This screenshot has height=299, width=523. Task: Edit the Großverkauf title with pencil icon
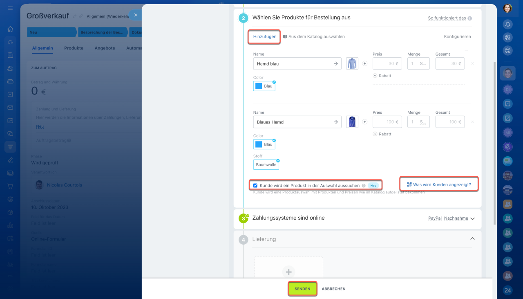(74, 16)
